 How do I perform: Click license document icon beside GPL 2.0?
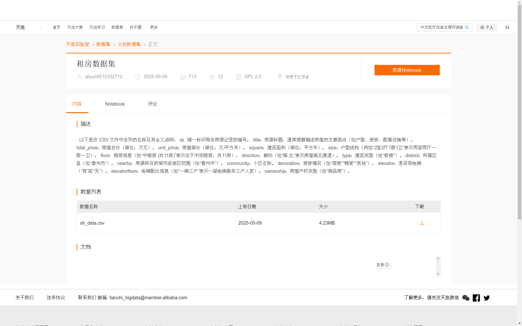click(x=239, y=77)
